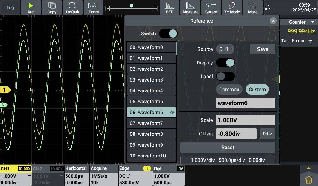Click the Run control icon
The width and height of the screenshot is (318, 186).
[x=31, y=7]
